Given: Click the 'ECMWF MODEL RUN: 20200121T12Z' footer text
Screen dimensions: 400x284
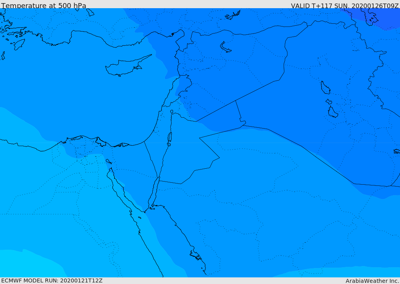Looking at the screenshot, I should pyautogui.click(x=52, y=280).
